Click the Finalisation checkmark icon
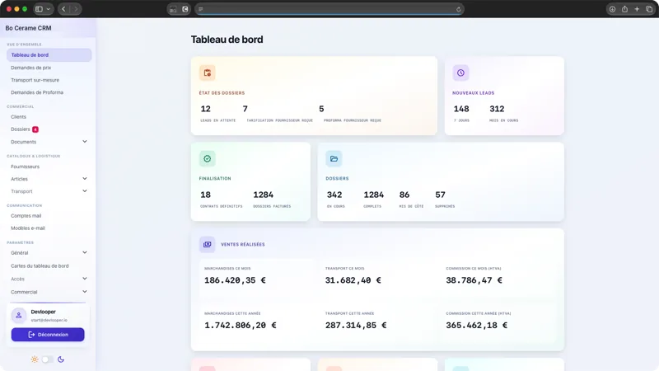Image resolution: width=659 pixels, height=371 pixels. [x=208, y=158]
